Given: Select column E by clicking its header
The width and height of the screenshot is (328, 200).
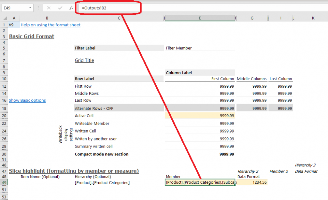Looking at the screenshot, I should point(200,18).
